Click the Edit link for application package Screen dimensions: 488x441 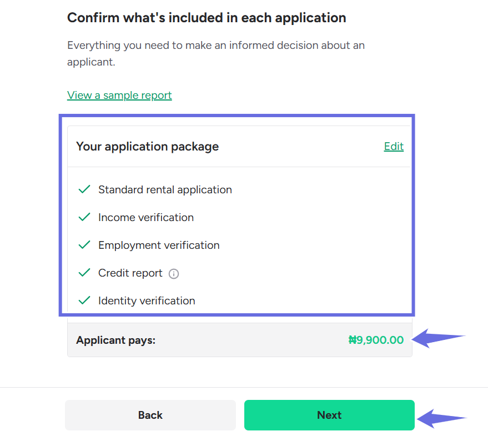pyautogui.click(x=394, y=147)
